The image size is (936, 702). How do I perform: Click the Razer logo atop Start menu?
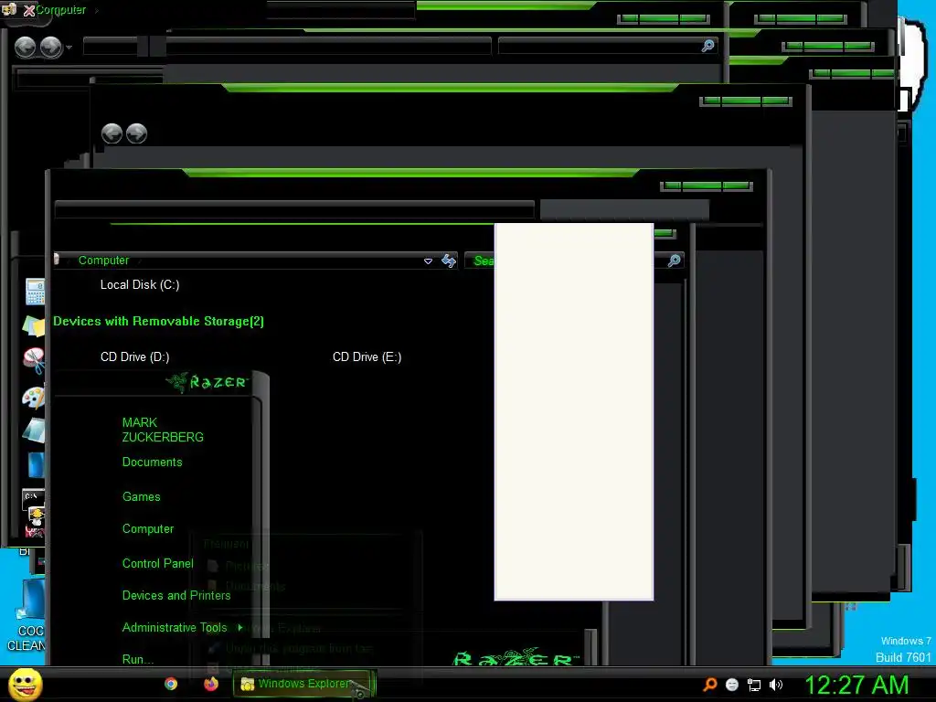coord(207,381)
